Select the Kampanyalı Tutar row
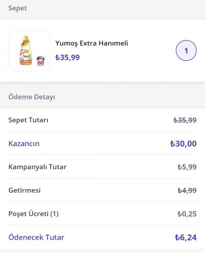 click(x=102, y=167)
